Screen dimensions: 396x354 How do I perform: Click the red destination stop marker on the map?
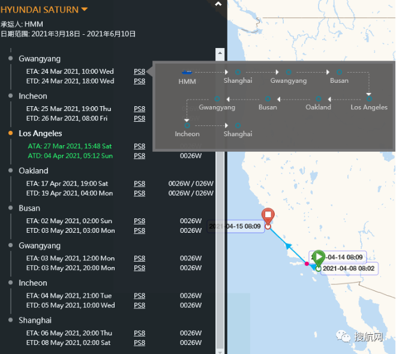(x=268, y=216)
